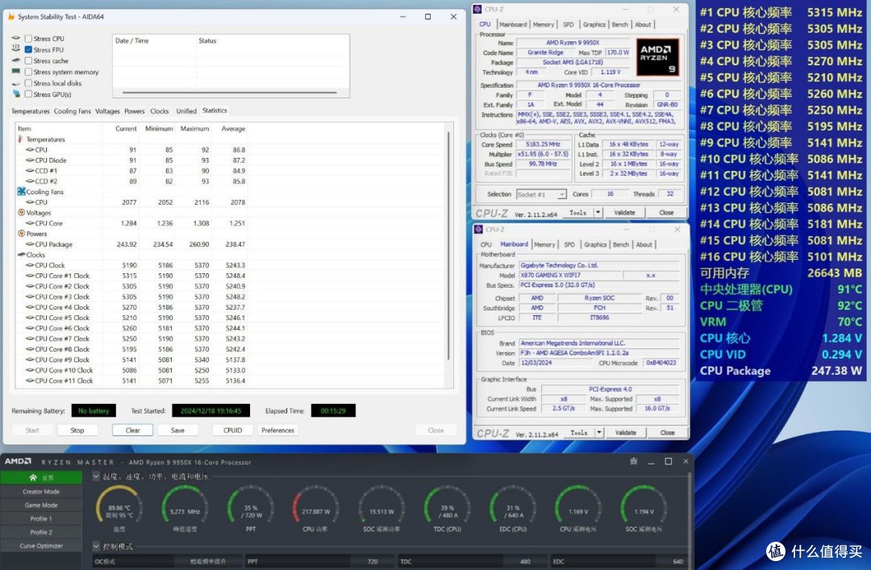Click the Ryzen Master settings icon in title bar
Screen dimensions: 871x570
[634, 462]
